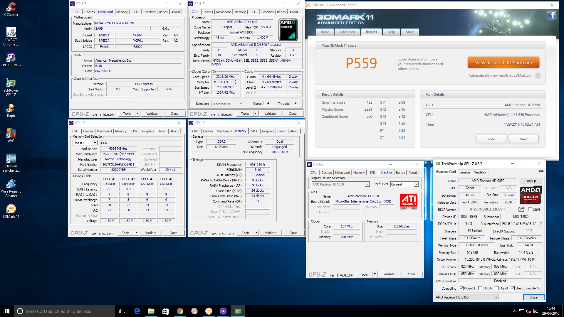The image size is (564, 317).
Task: Click the GPU-Z BIOS save/share icon
Action: [521, 209]
